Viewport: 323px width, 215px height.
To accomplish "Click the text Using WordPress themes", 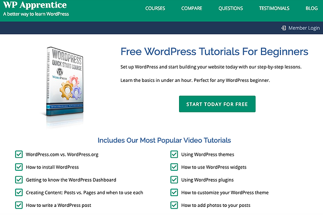I will tap(208, 155).
